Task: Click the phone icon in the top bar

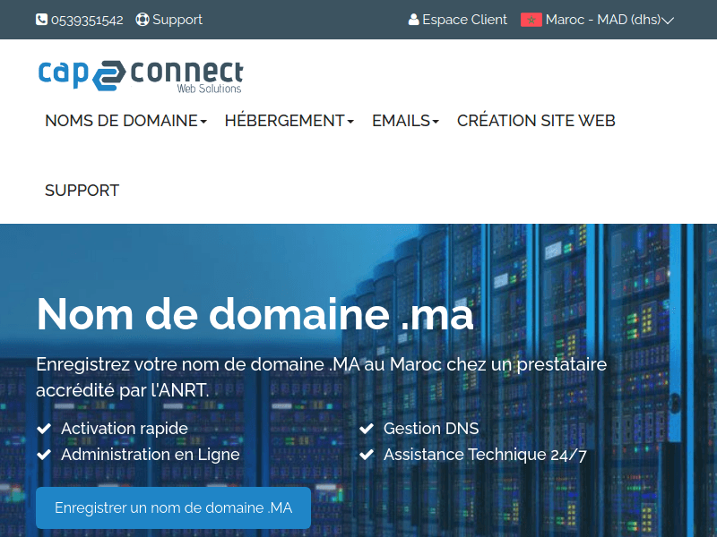Action: tap(39, 19)
